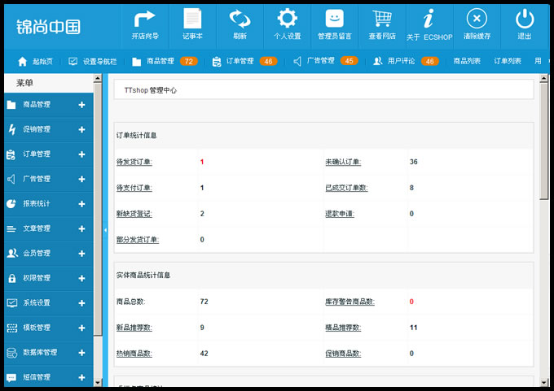Click the 刷新 refresh icon
The height and width of the screenshot is (391, 554).
pos(240,19)
